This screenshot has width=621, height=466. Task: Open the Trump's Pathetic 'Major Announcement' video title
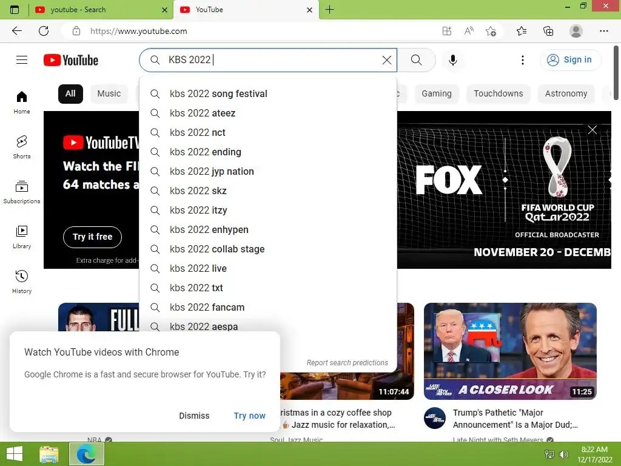(x=515, y=419)
